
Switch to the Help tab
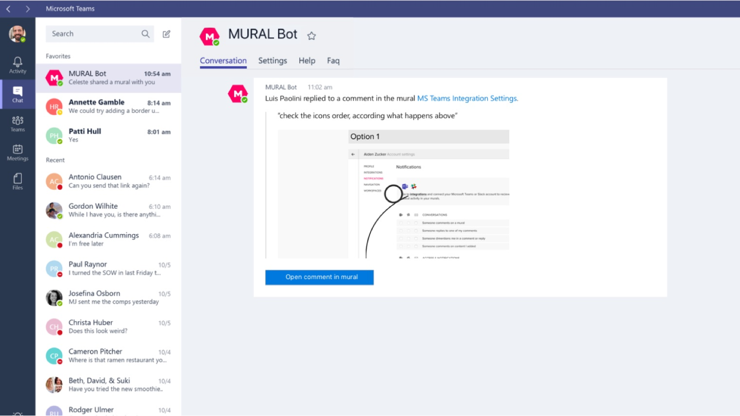click(307, 61)
